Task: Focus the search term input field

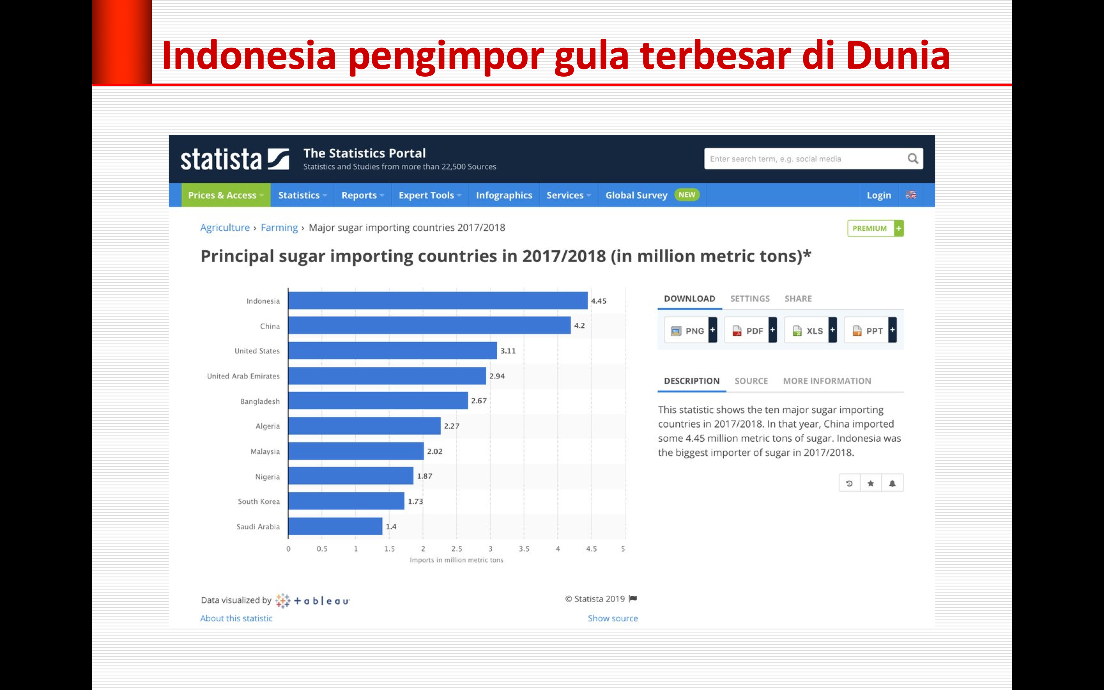Action: pos(803,159)
